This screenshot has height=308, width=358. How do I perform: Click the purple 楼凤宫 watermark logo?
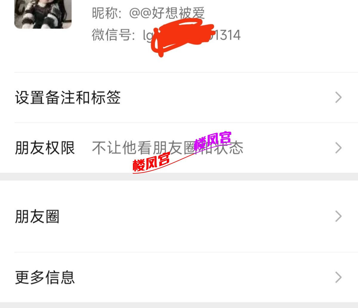point(213,141)
